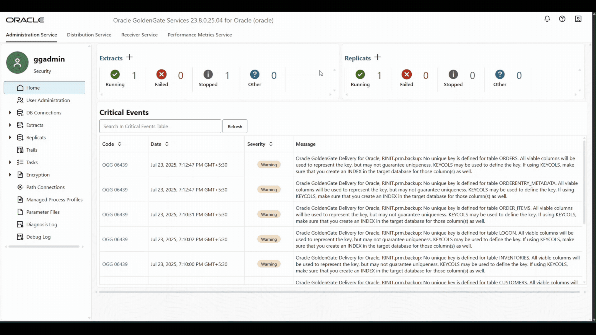Expand the DB Connections tree node
The width and height of the screenshot is (596, 335).
point(10,112)
